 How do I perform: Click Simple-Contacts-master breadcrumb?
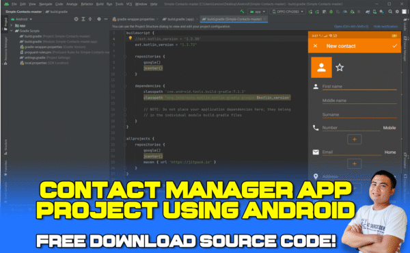tap(23, 12)
